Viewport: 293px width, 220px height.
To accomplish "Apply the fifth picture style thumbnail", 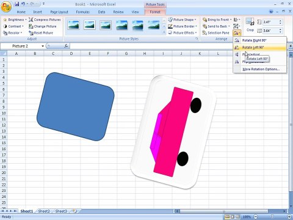I will coord(138,25).
